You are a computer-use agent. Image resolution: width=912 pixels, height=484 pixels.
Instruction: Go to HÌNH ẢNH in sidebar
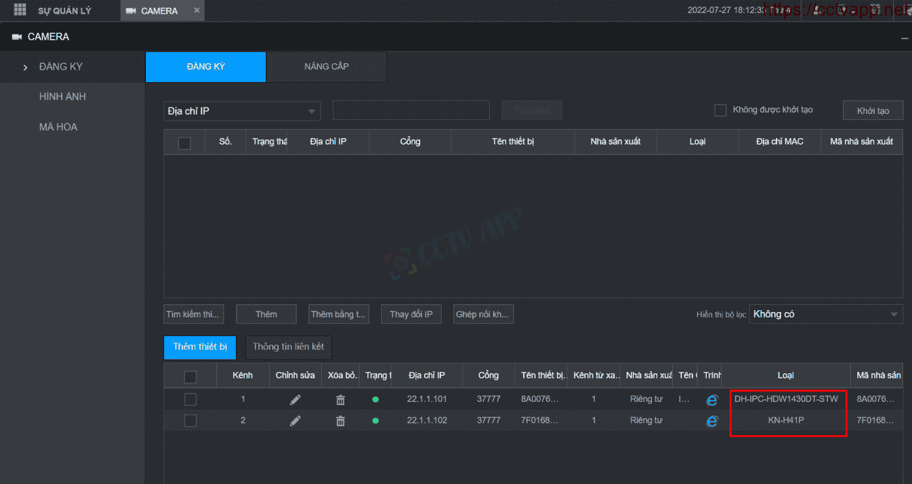pyautogui.click(x=63, y=96)
